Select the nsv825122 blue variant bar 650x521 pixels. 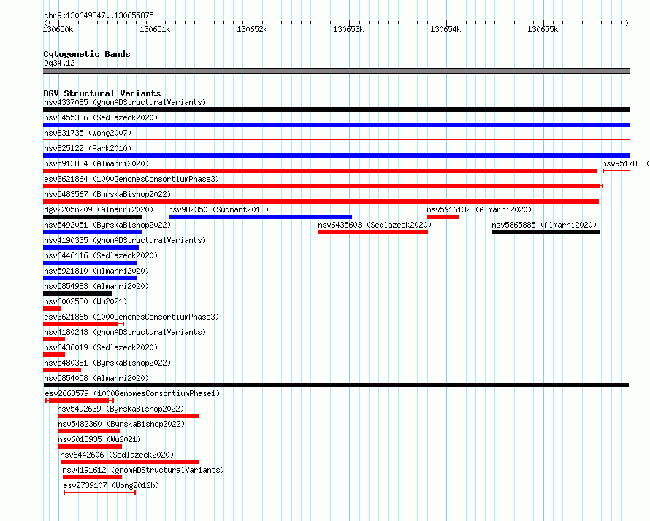[336, 155]
